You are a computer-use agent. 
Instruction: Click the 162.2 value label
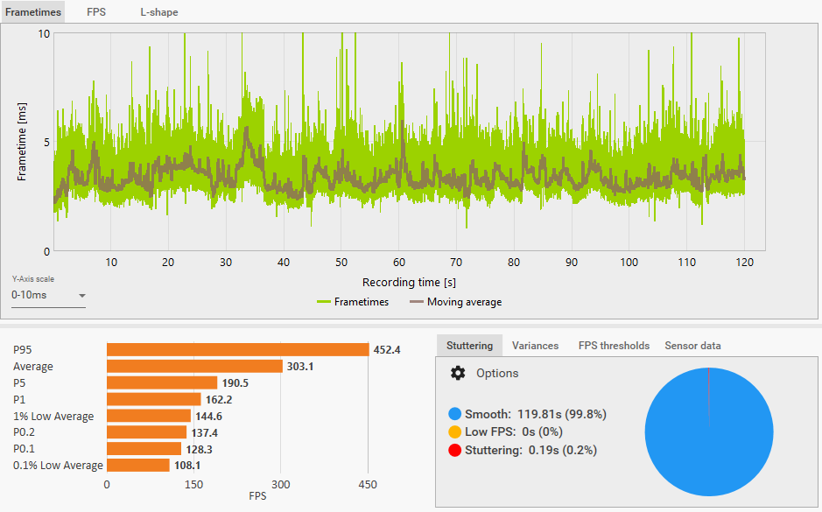tap(219, 400)
